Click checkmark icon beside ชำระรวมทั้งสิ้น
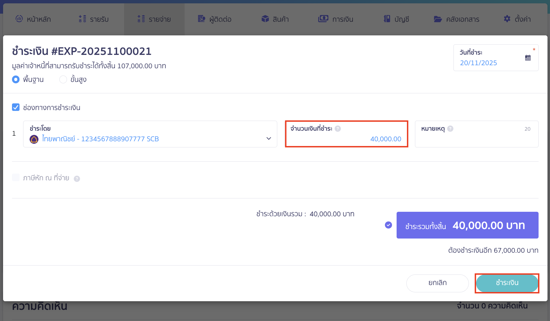The image size is (550, 321). point(388,225)
